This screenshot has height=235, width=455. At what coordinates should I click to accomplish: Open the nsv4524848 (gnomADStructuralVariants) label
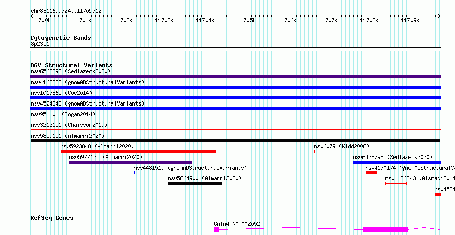click(x=87, y=103)
